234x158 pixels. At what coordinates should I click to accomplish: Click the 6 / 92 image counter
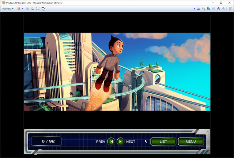point(46,141)
